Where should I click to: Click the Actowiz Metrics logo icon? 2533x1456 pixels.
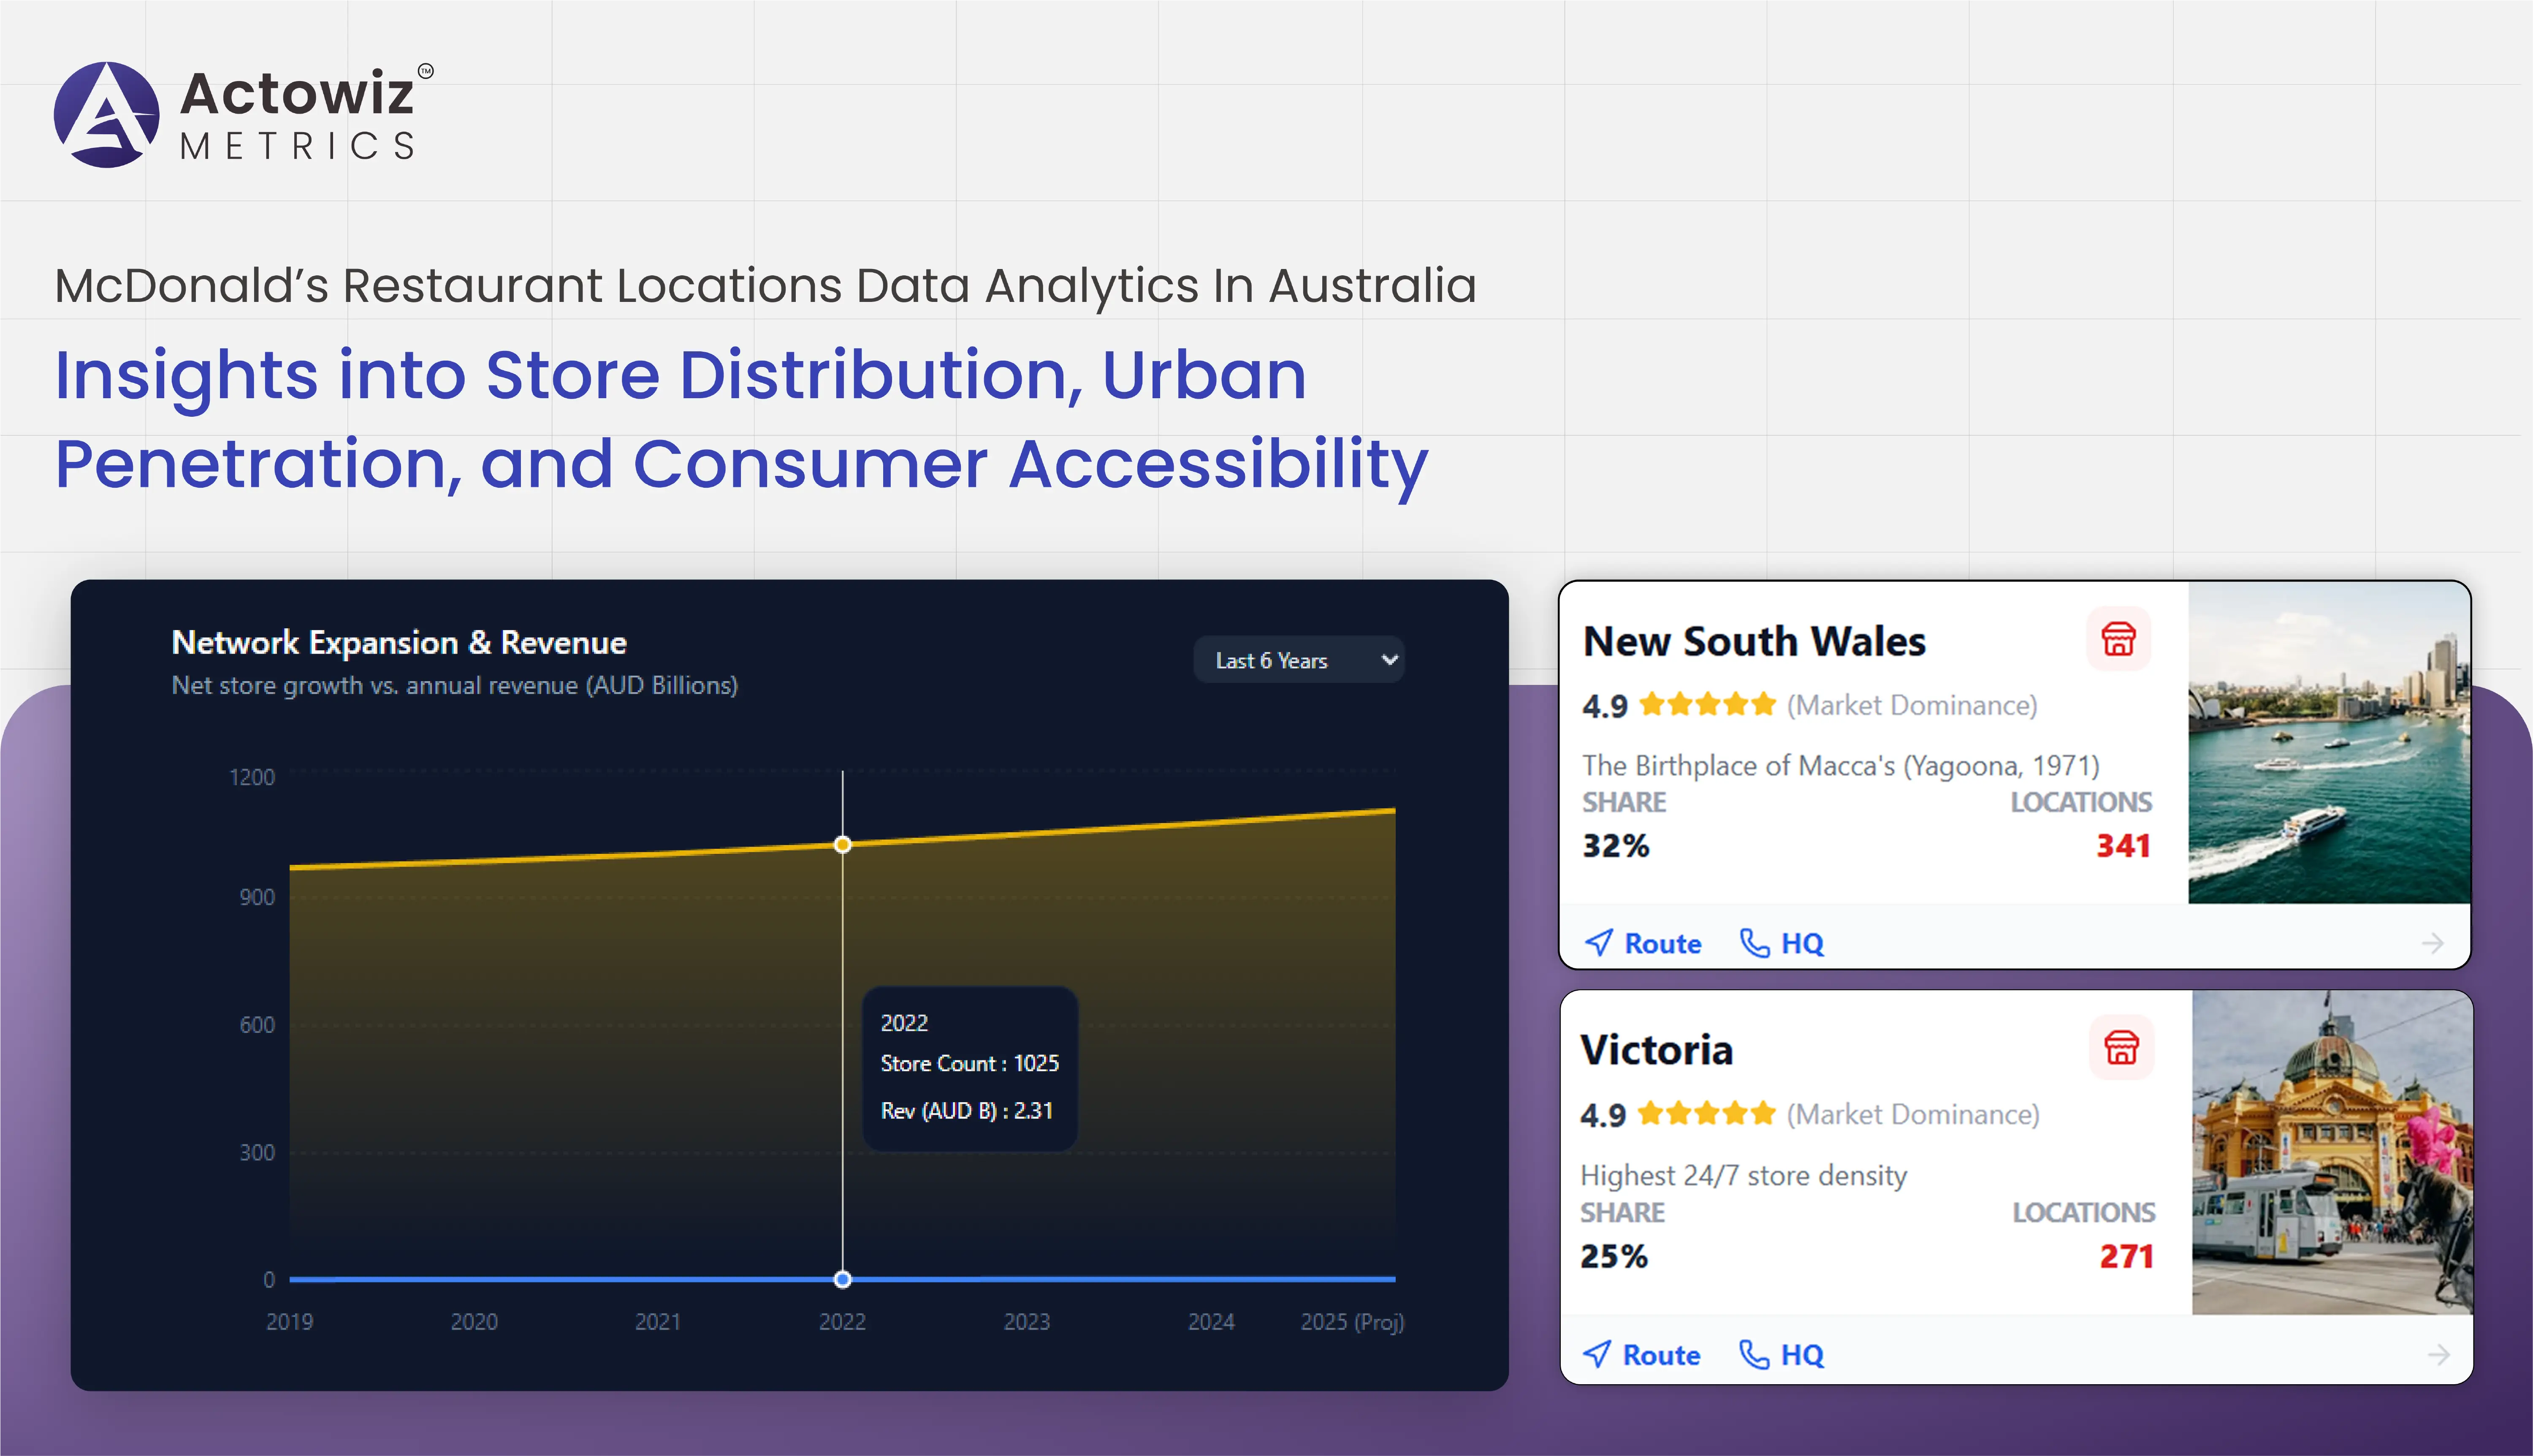click(107, 115)
